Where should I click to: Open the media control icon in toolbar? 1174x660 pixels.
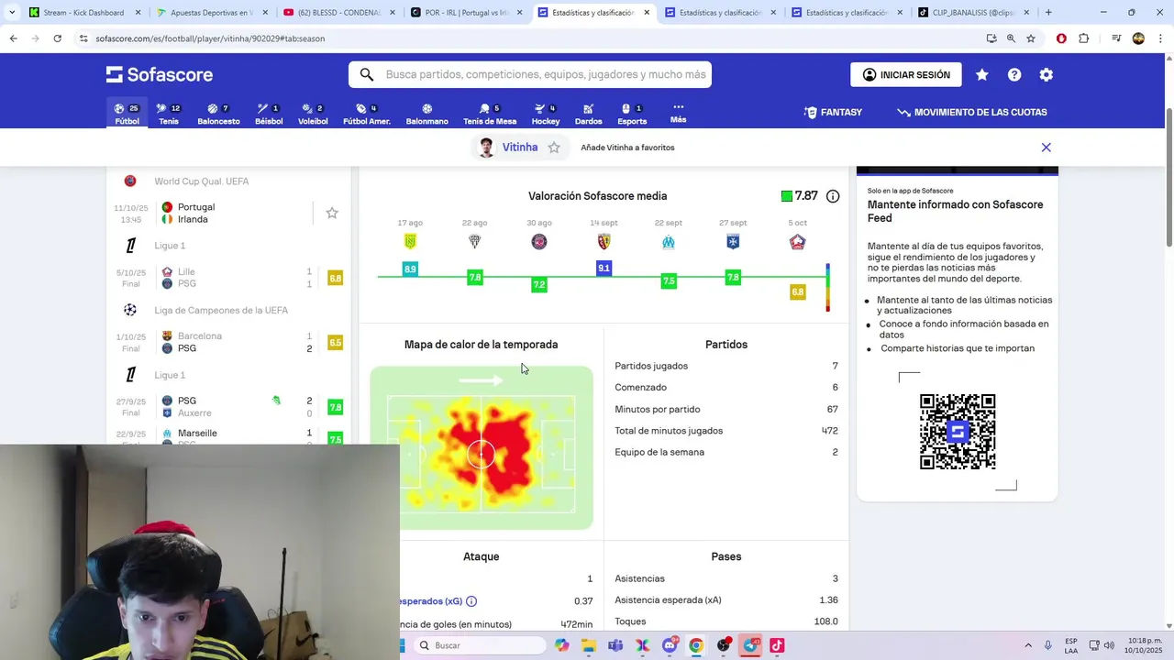coord(1116,38)
